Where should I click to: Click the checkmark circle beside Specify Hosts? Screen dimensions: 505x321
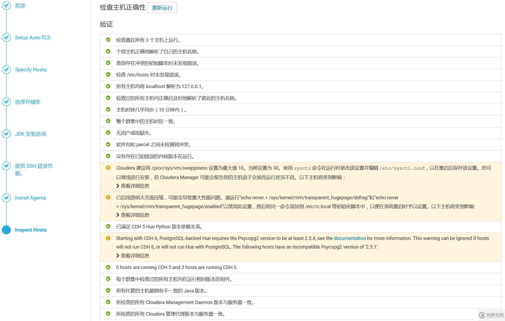pos(6,69)
